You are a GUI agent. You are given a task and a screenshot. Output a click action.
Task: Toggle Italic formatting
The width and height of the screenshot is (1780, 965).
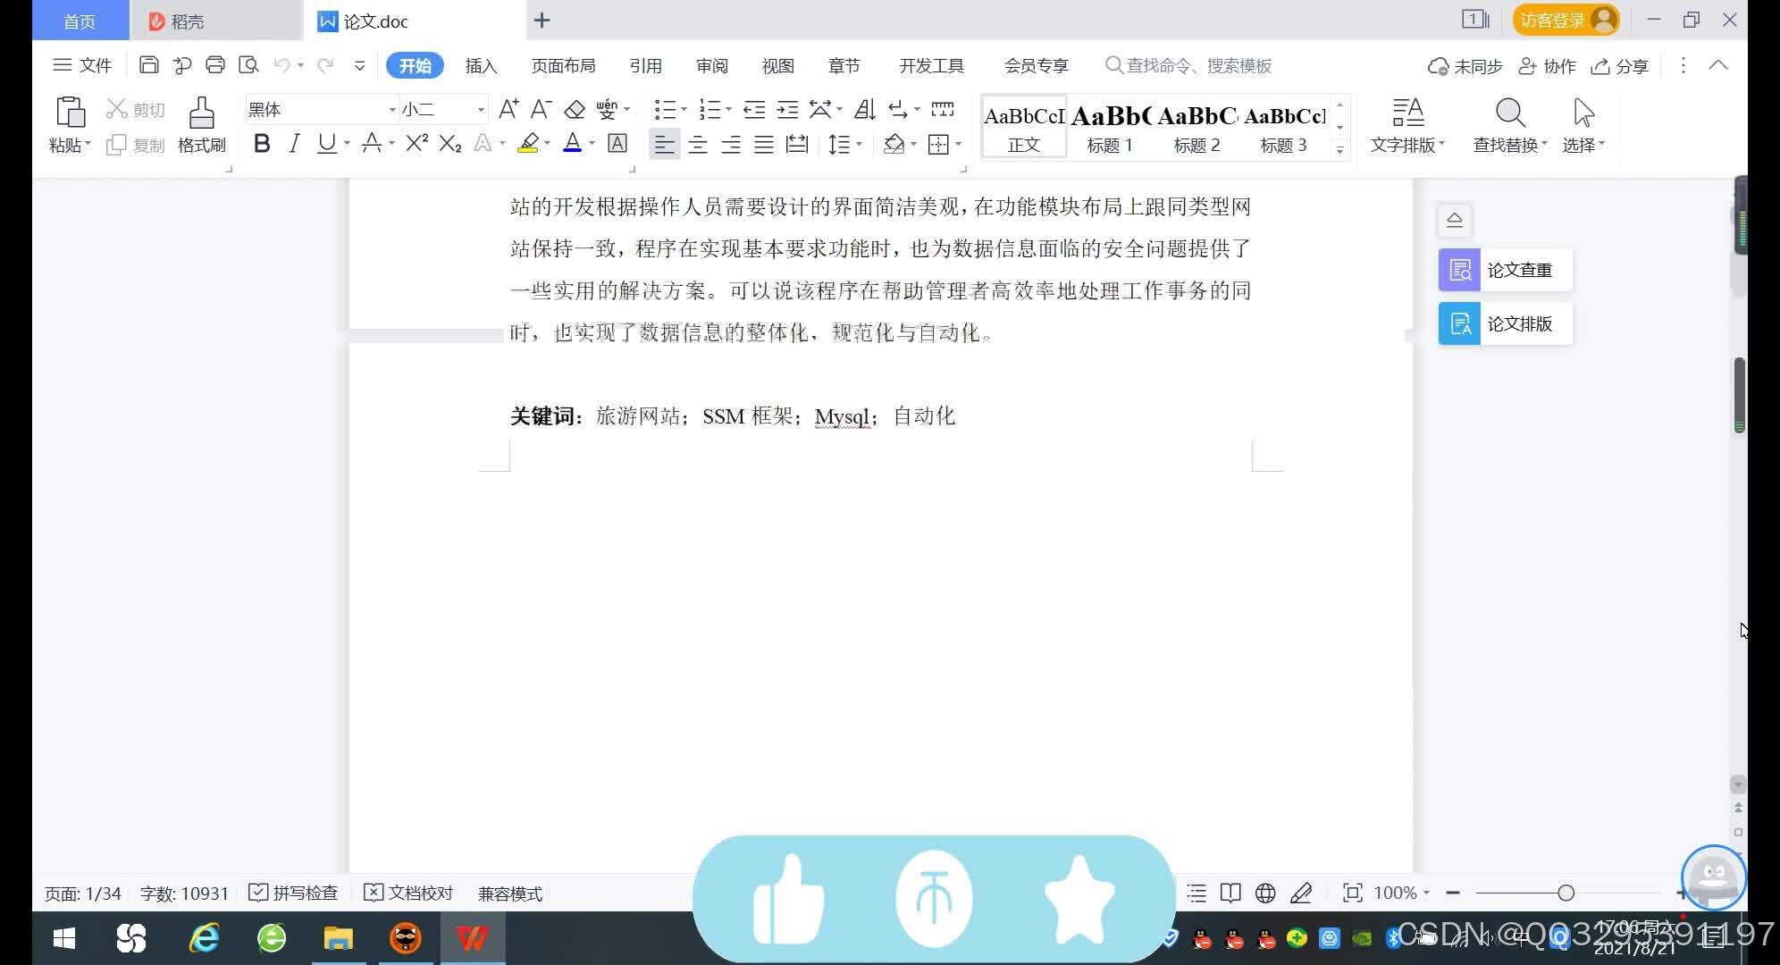294,143
